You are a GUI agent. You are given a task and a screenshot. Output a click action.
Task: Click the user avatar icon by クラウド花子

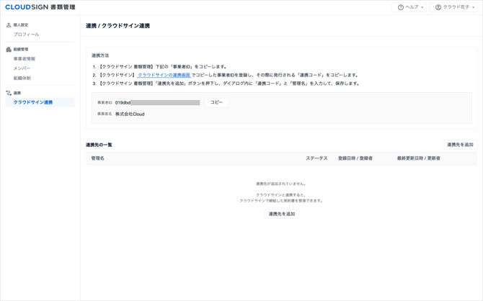tap(438, 7)
